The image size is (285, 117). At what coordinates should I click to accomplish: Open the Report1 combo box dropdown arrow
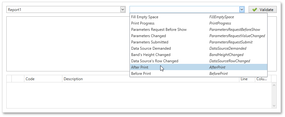(123, 9)
